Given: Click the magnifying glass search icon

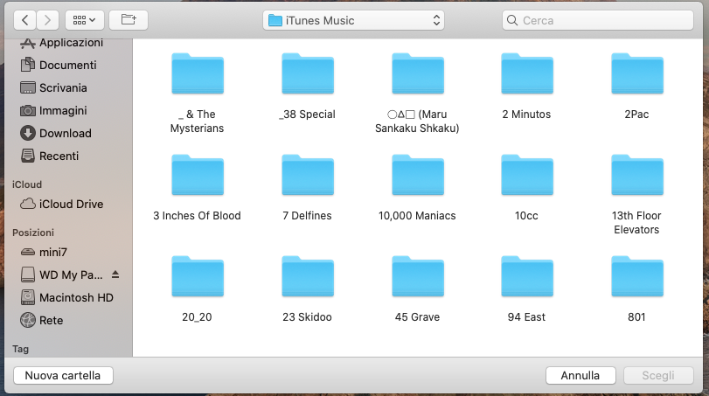Looking at the screenshot, I should 512,20.
